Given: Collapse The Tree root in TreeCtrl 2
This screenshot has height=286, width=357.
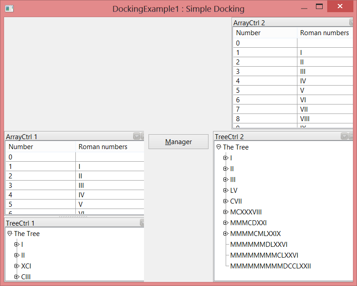Looking at the screenshot, I should pyautogui.click(x=218, y=147).
